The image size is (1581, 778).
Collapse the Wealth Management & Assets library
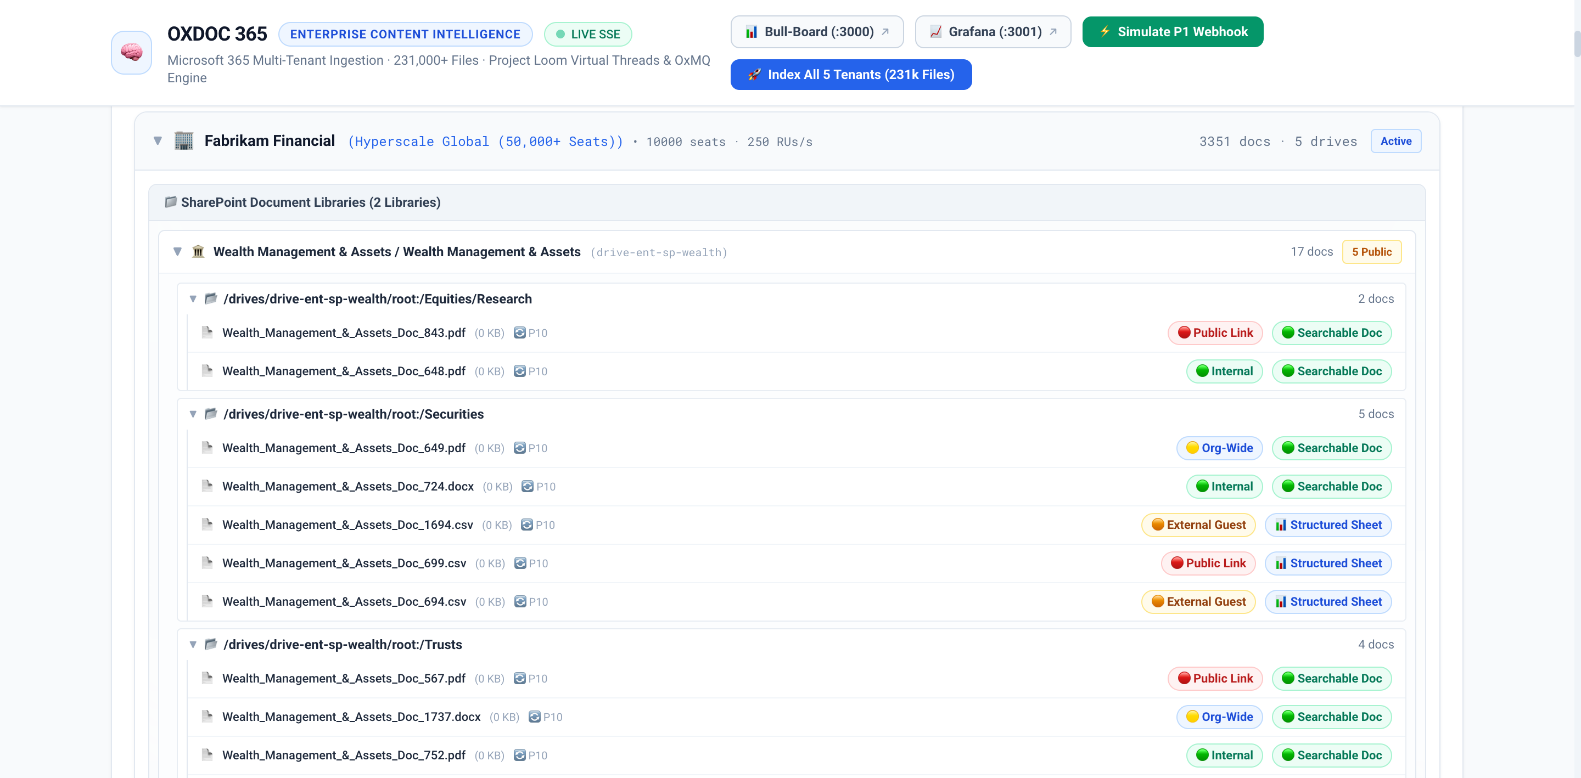pyautogui.click(x=177, y=252)
